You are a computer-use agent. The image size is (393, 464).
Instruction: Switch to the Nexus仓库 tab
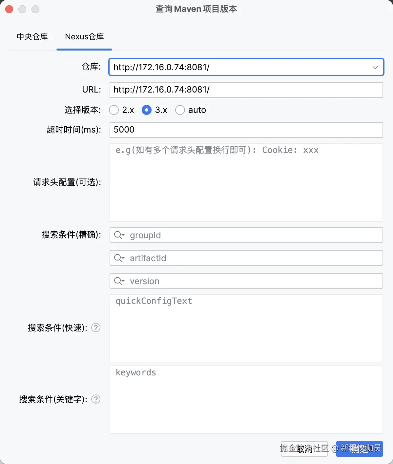pyautogui.click(x=84, y=37)
